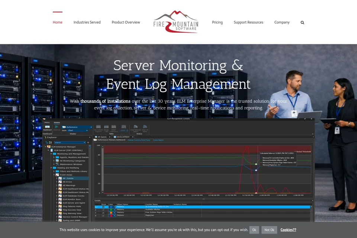Open the Support Resources nav menu
Image resolution: width=357 pixels, height=238 pixels.
point(248,22)
